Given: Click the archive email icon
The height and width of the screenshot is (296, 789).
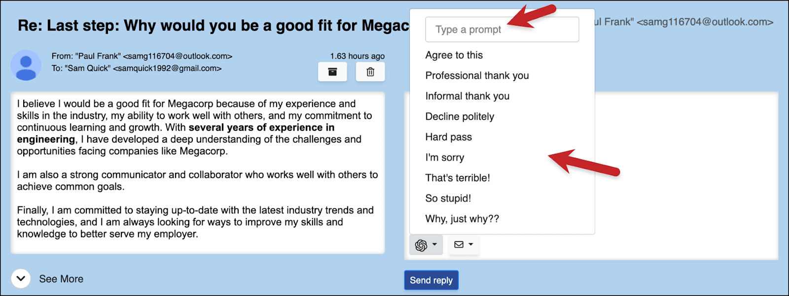Looking at the screenshot, I should coord(332,72).
